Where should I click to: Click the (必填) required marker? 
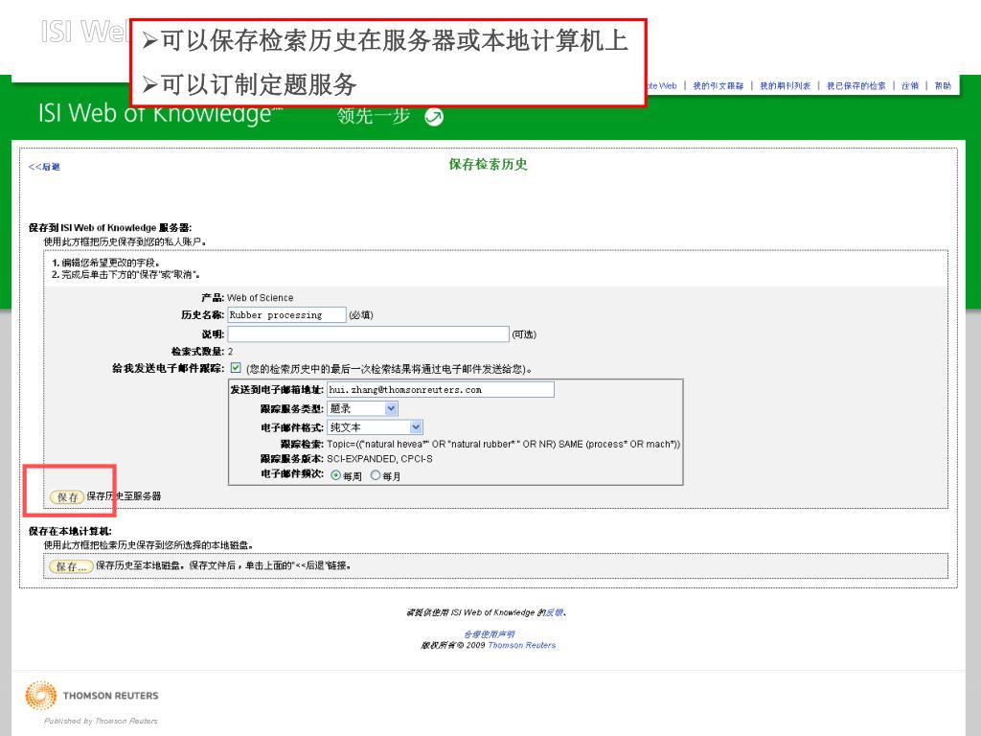361,314
